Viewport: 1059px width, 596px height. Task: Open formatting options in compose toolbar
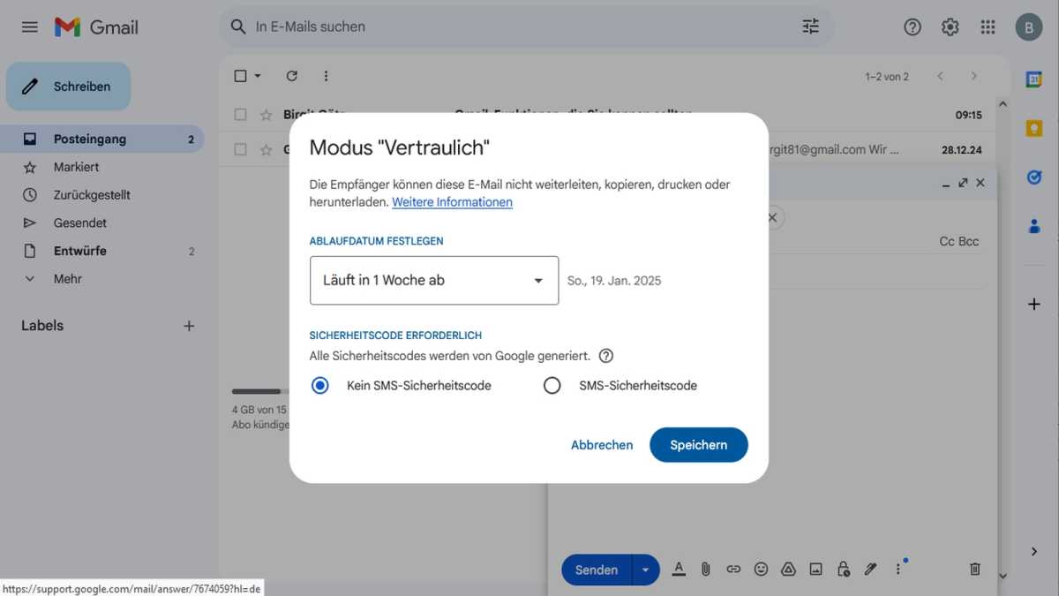click(x=679, y=570)
